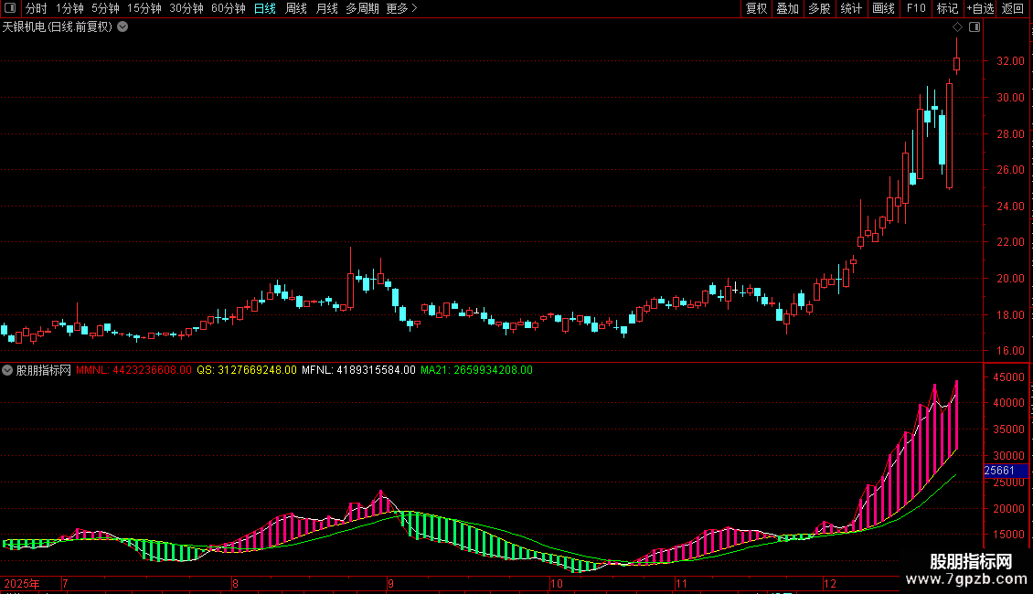Click the 32.00 price axis label

coord(1010,60)
